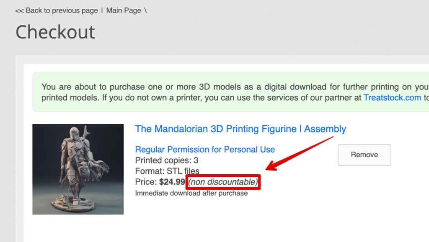
Task: Select the Printed copies: 3 line
Action: pyautogui.click(x=167, y=160)
